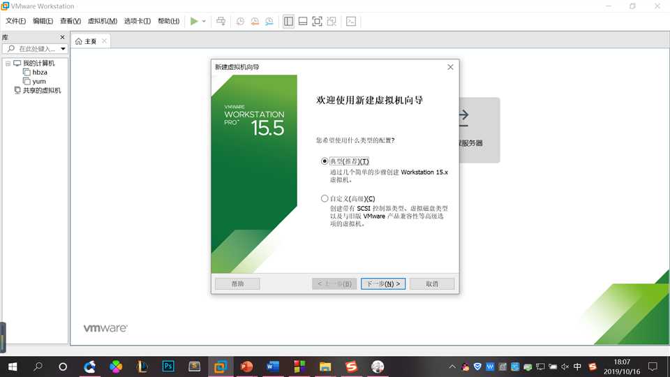Open the 文件(F) menu
The height and width of the screenshot is (377, 670).
pyautogui.click(x=15, y=21)
